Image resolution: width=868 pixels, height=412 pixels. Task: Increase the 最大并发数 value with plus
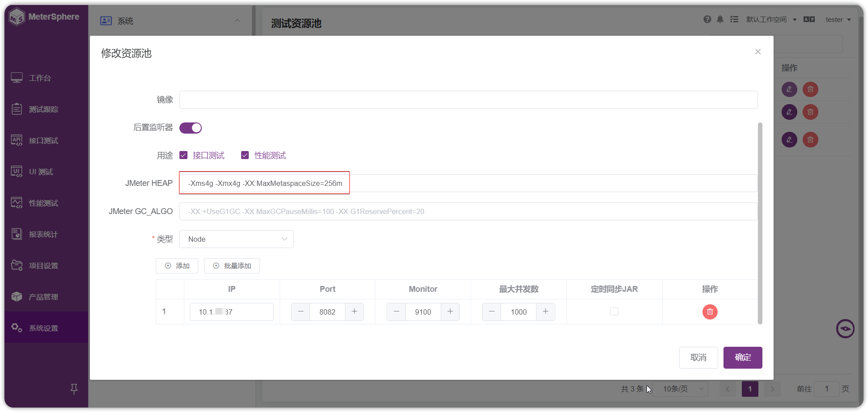545,311
